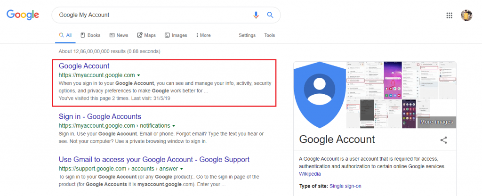Expand the arrow next to myaccount.google.com URL
Viewport: 482px width, 196px height.
tap(139, 75)
